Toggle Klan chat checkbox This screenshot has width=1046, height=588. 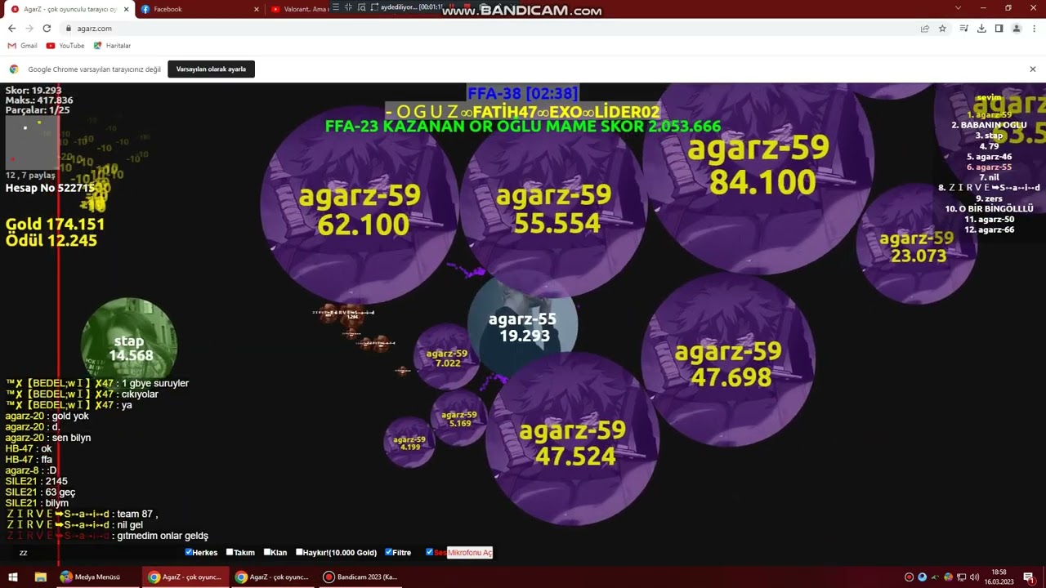coord(267,552)
